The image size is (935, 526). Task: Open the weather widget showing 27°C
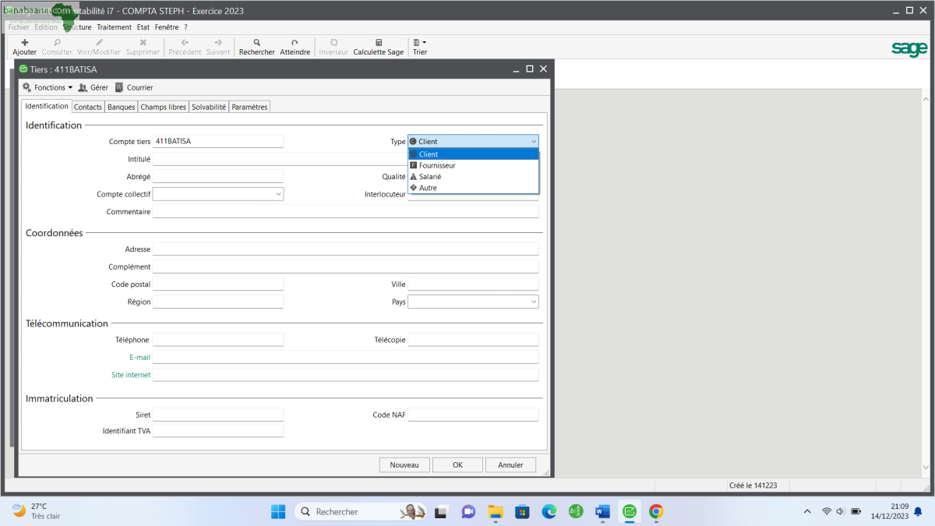coord(37,511)
